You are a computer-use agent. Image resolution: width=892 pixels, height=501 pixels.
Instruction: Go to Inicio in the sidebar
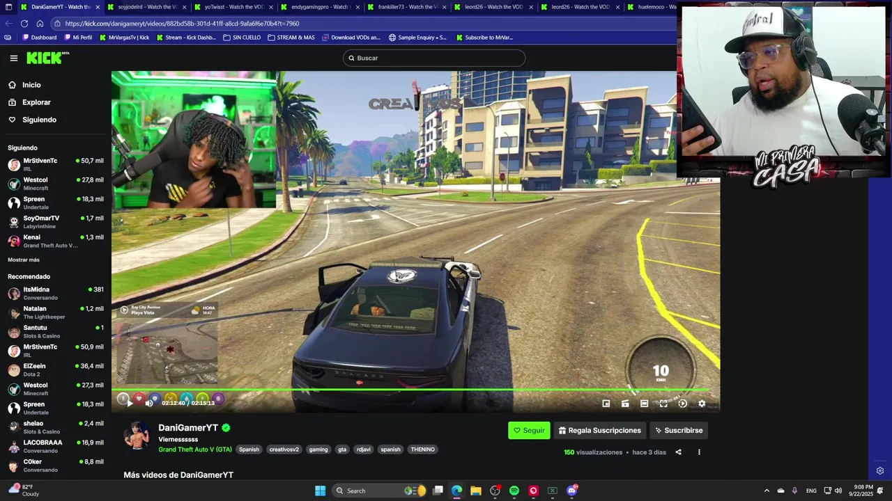point(31,85)
